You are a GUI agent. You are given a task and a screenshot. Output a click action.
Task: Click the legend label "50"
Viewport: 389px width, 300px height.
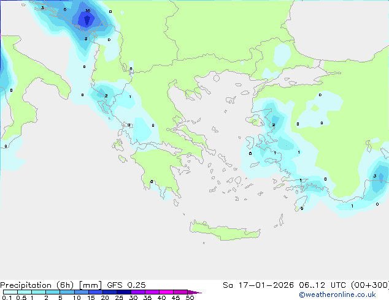pos(190,298)
